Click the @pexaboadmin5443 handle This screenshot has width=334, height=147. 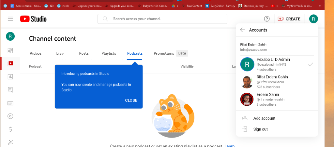coord(271,65)
